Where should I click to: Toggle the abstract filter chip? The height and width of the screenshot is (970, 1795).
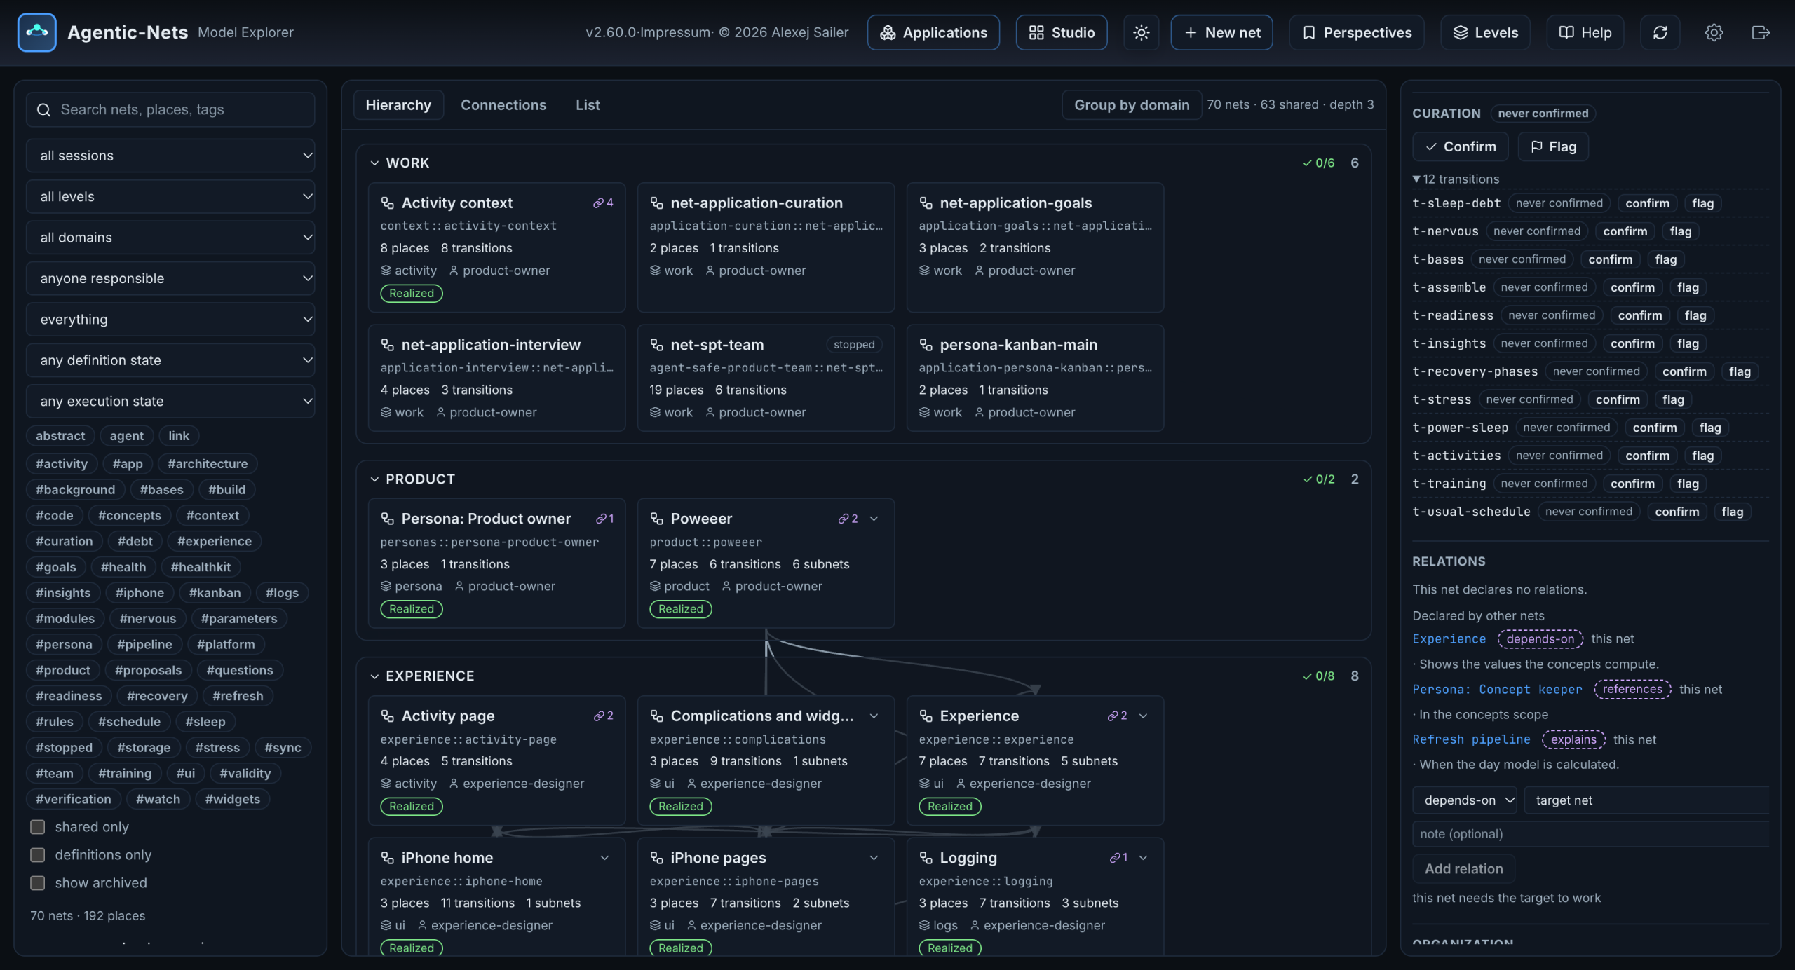tap(60, 436)
